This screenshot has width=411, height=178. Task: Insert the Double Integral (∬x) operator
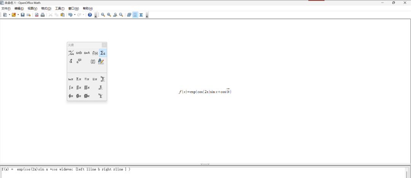pos(79,87)
